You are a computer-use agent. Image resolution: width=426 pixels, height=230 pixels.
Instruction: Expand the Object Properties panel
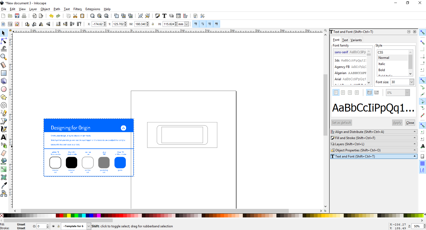point(374,150)
